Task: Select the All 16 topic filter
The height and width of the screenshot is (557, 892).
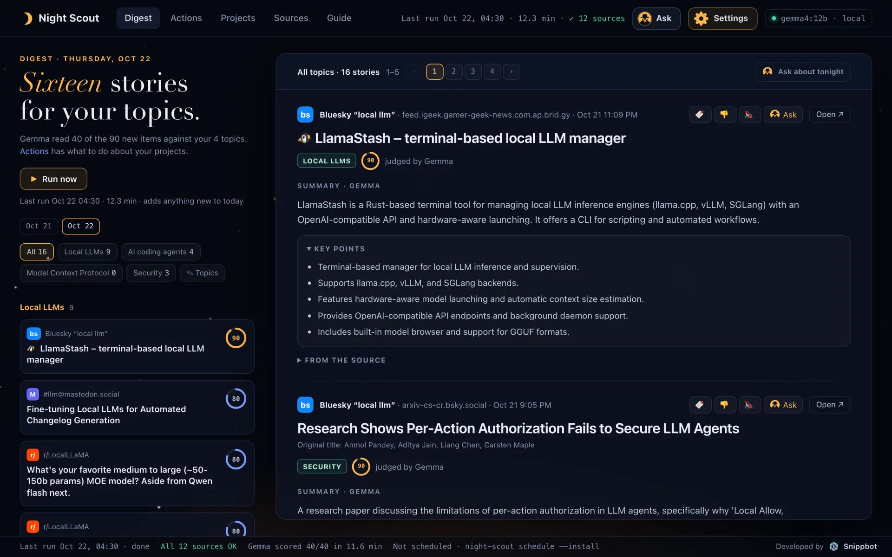Action: point(37,252)
